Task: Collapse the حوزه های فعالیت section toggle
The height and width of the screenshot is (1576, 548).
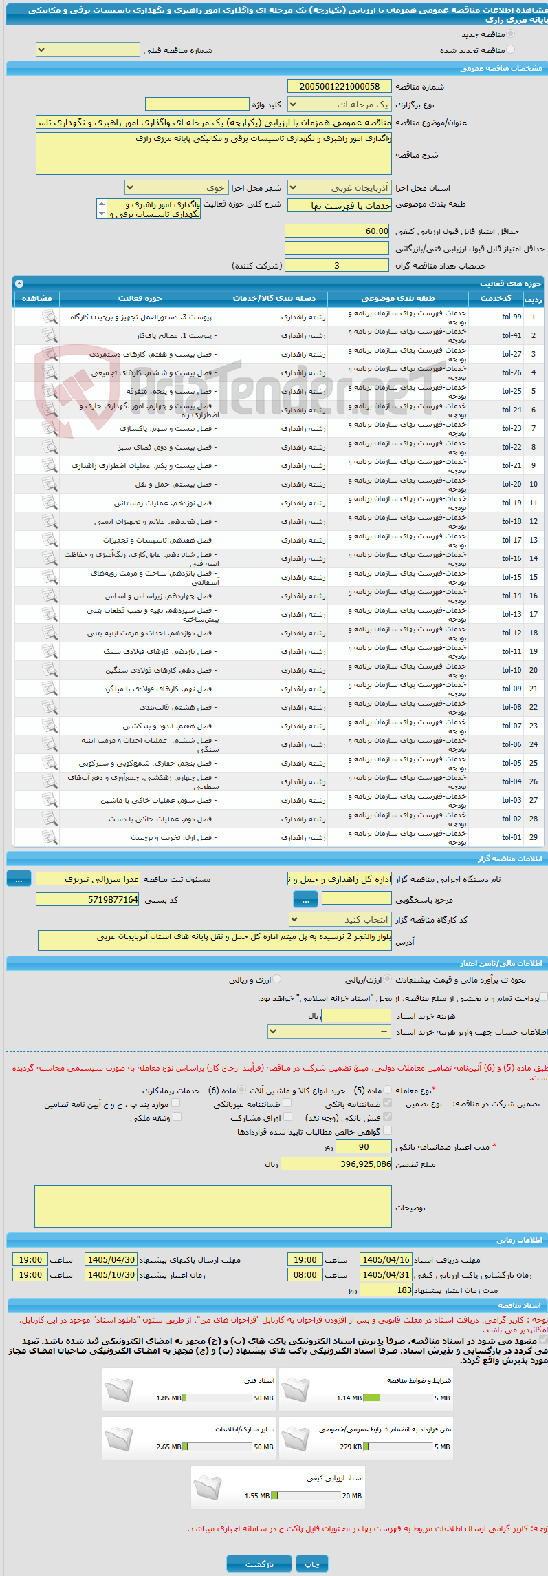Action: 19,284
